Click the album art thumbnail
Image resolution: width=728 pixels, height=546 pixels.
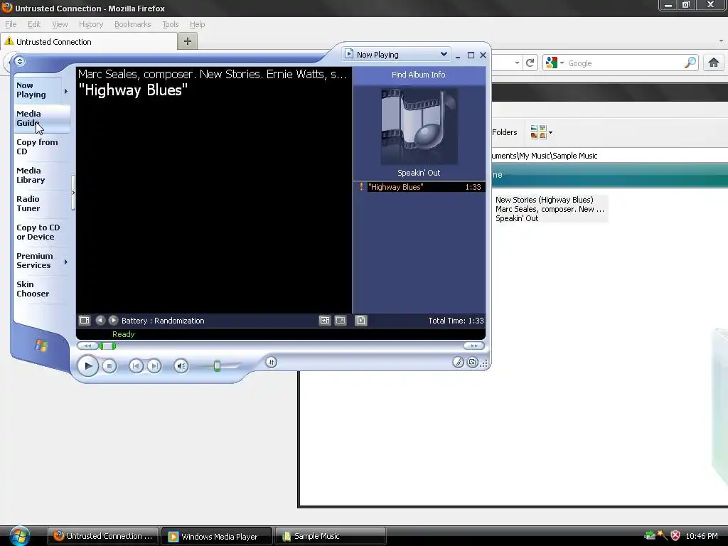(419, 127)
